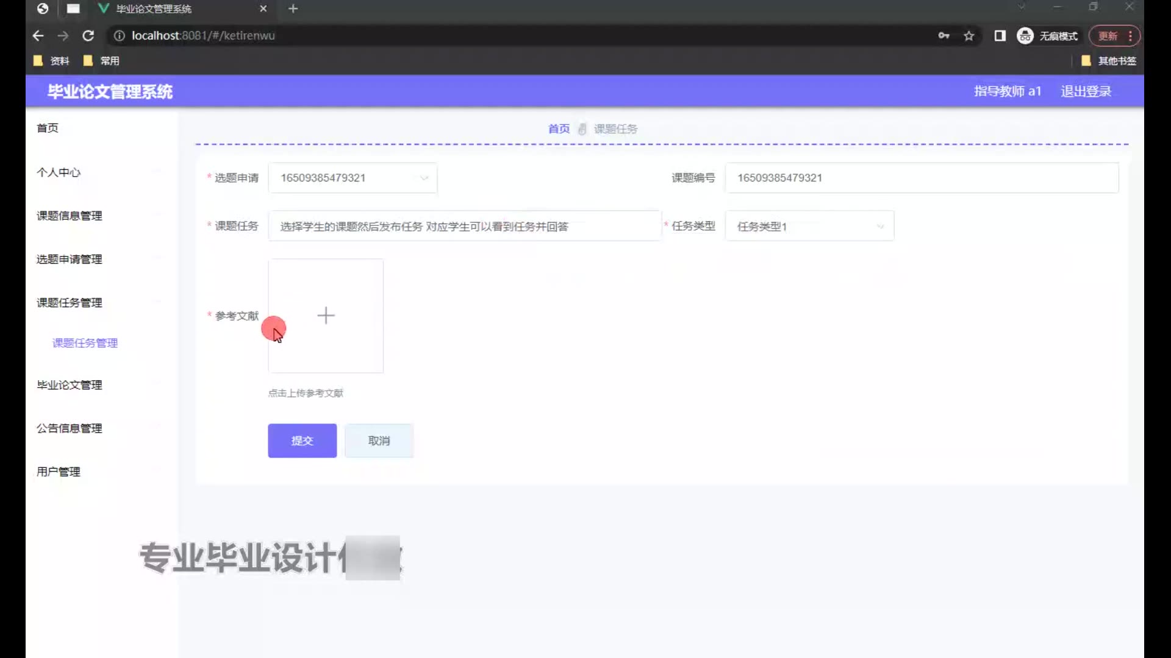Click 退出登录 logout link
This screenshot has height=658, width=1171.
click(x=1086, y=91)
